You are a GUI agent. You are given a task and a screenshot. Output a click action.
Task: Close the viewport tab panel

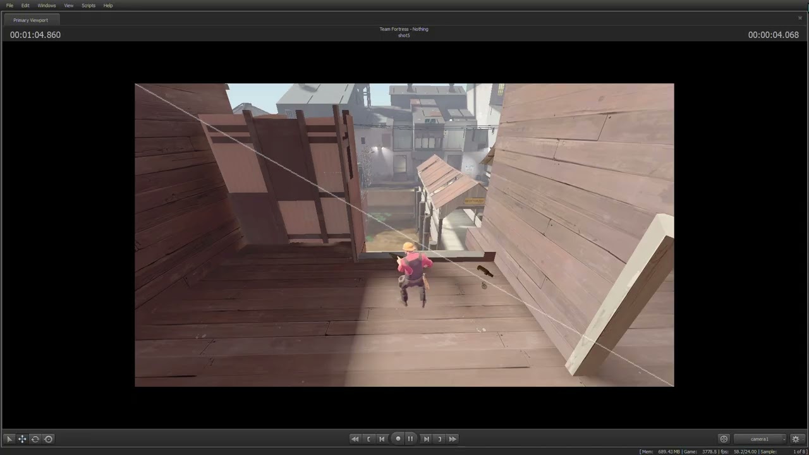click(x=800, y=18)
